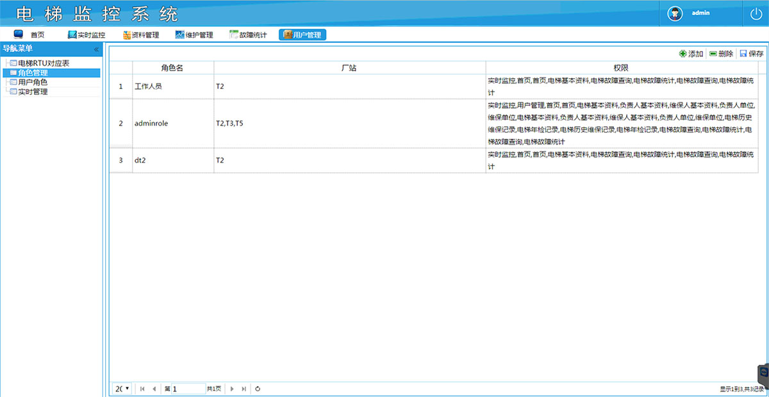Go to the next page arrow
This screenshot has height=397, width=769.
[x=232, y=389]
